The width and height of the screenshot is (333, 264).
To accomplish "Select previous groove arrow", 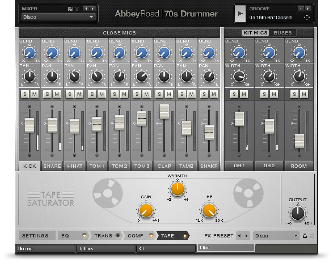I will click(301, 9).
